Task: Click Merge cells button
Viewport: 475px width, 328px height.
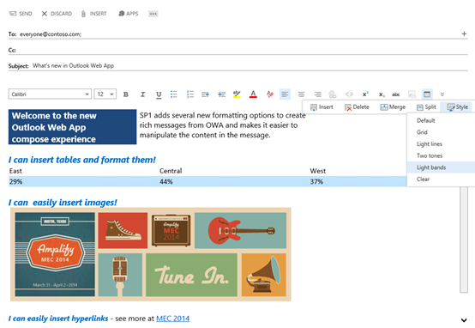Action: click(x=393, y=106)
